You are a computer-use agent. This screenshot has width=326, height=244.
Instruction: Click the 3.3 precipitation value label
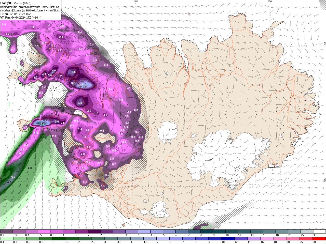[44, 74]
